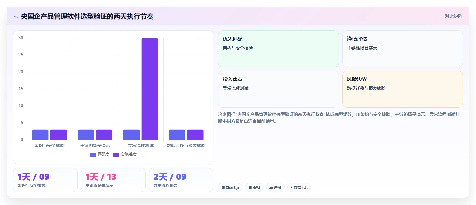Click the 实施难度 legend color box
The height and width of the screenshot is (205, 476).
[116, 155]
